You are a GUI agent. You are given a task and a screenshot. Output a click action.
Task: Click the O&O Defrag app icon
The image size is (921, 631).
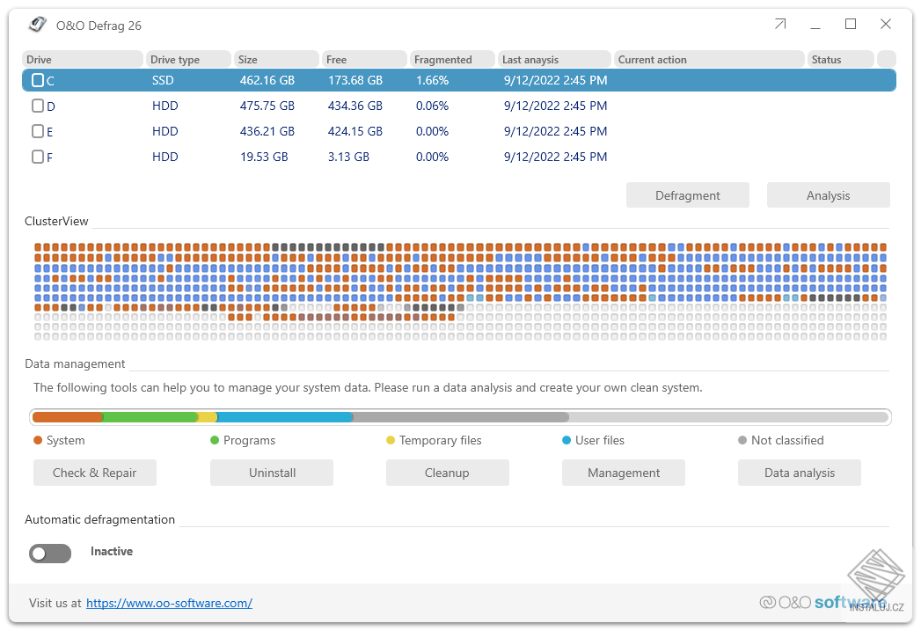point(38,25)
